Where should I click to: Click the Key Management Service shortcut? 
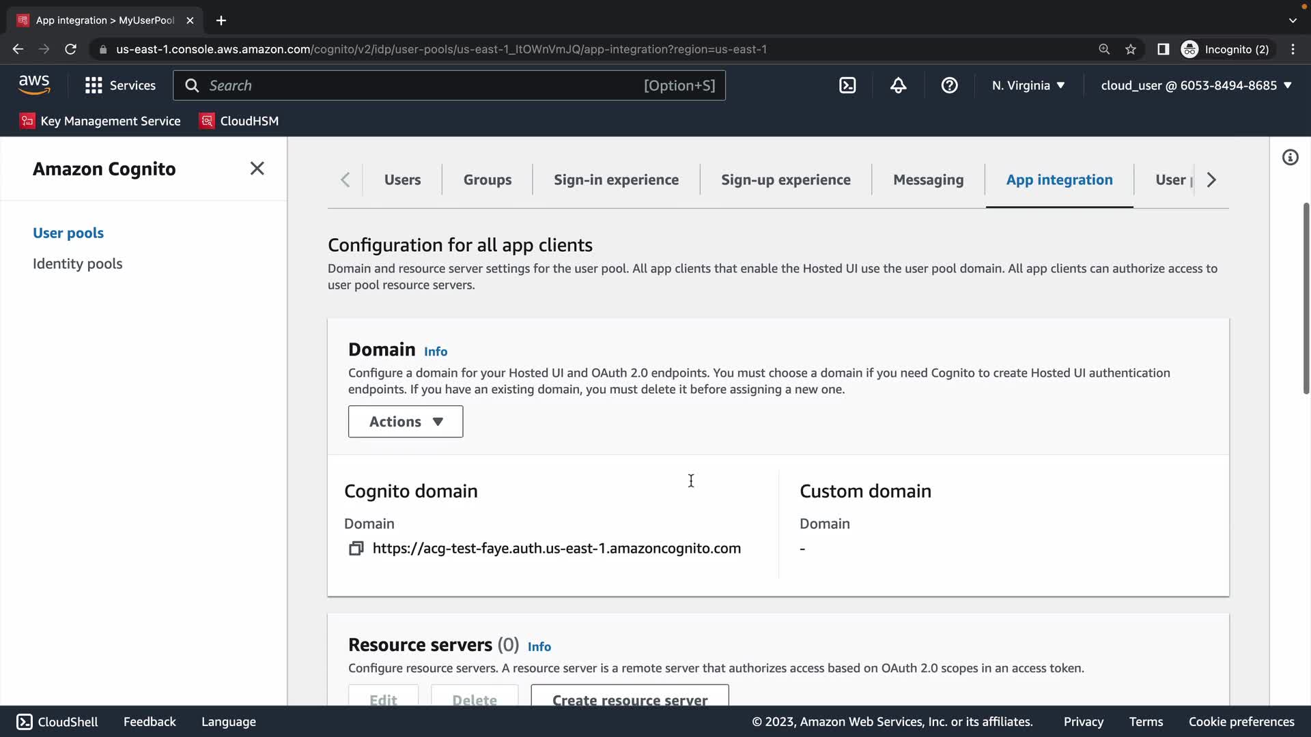point(100,121)
